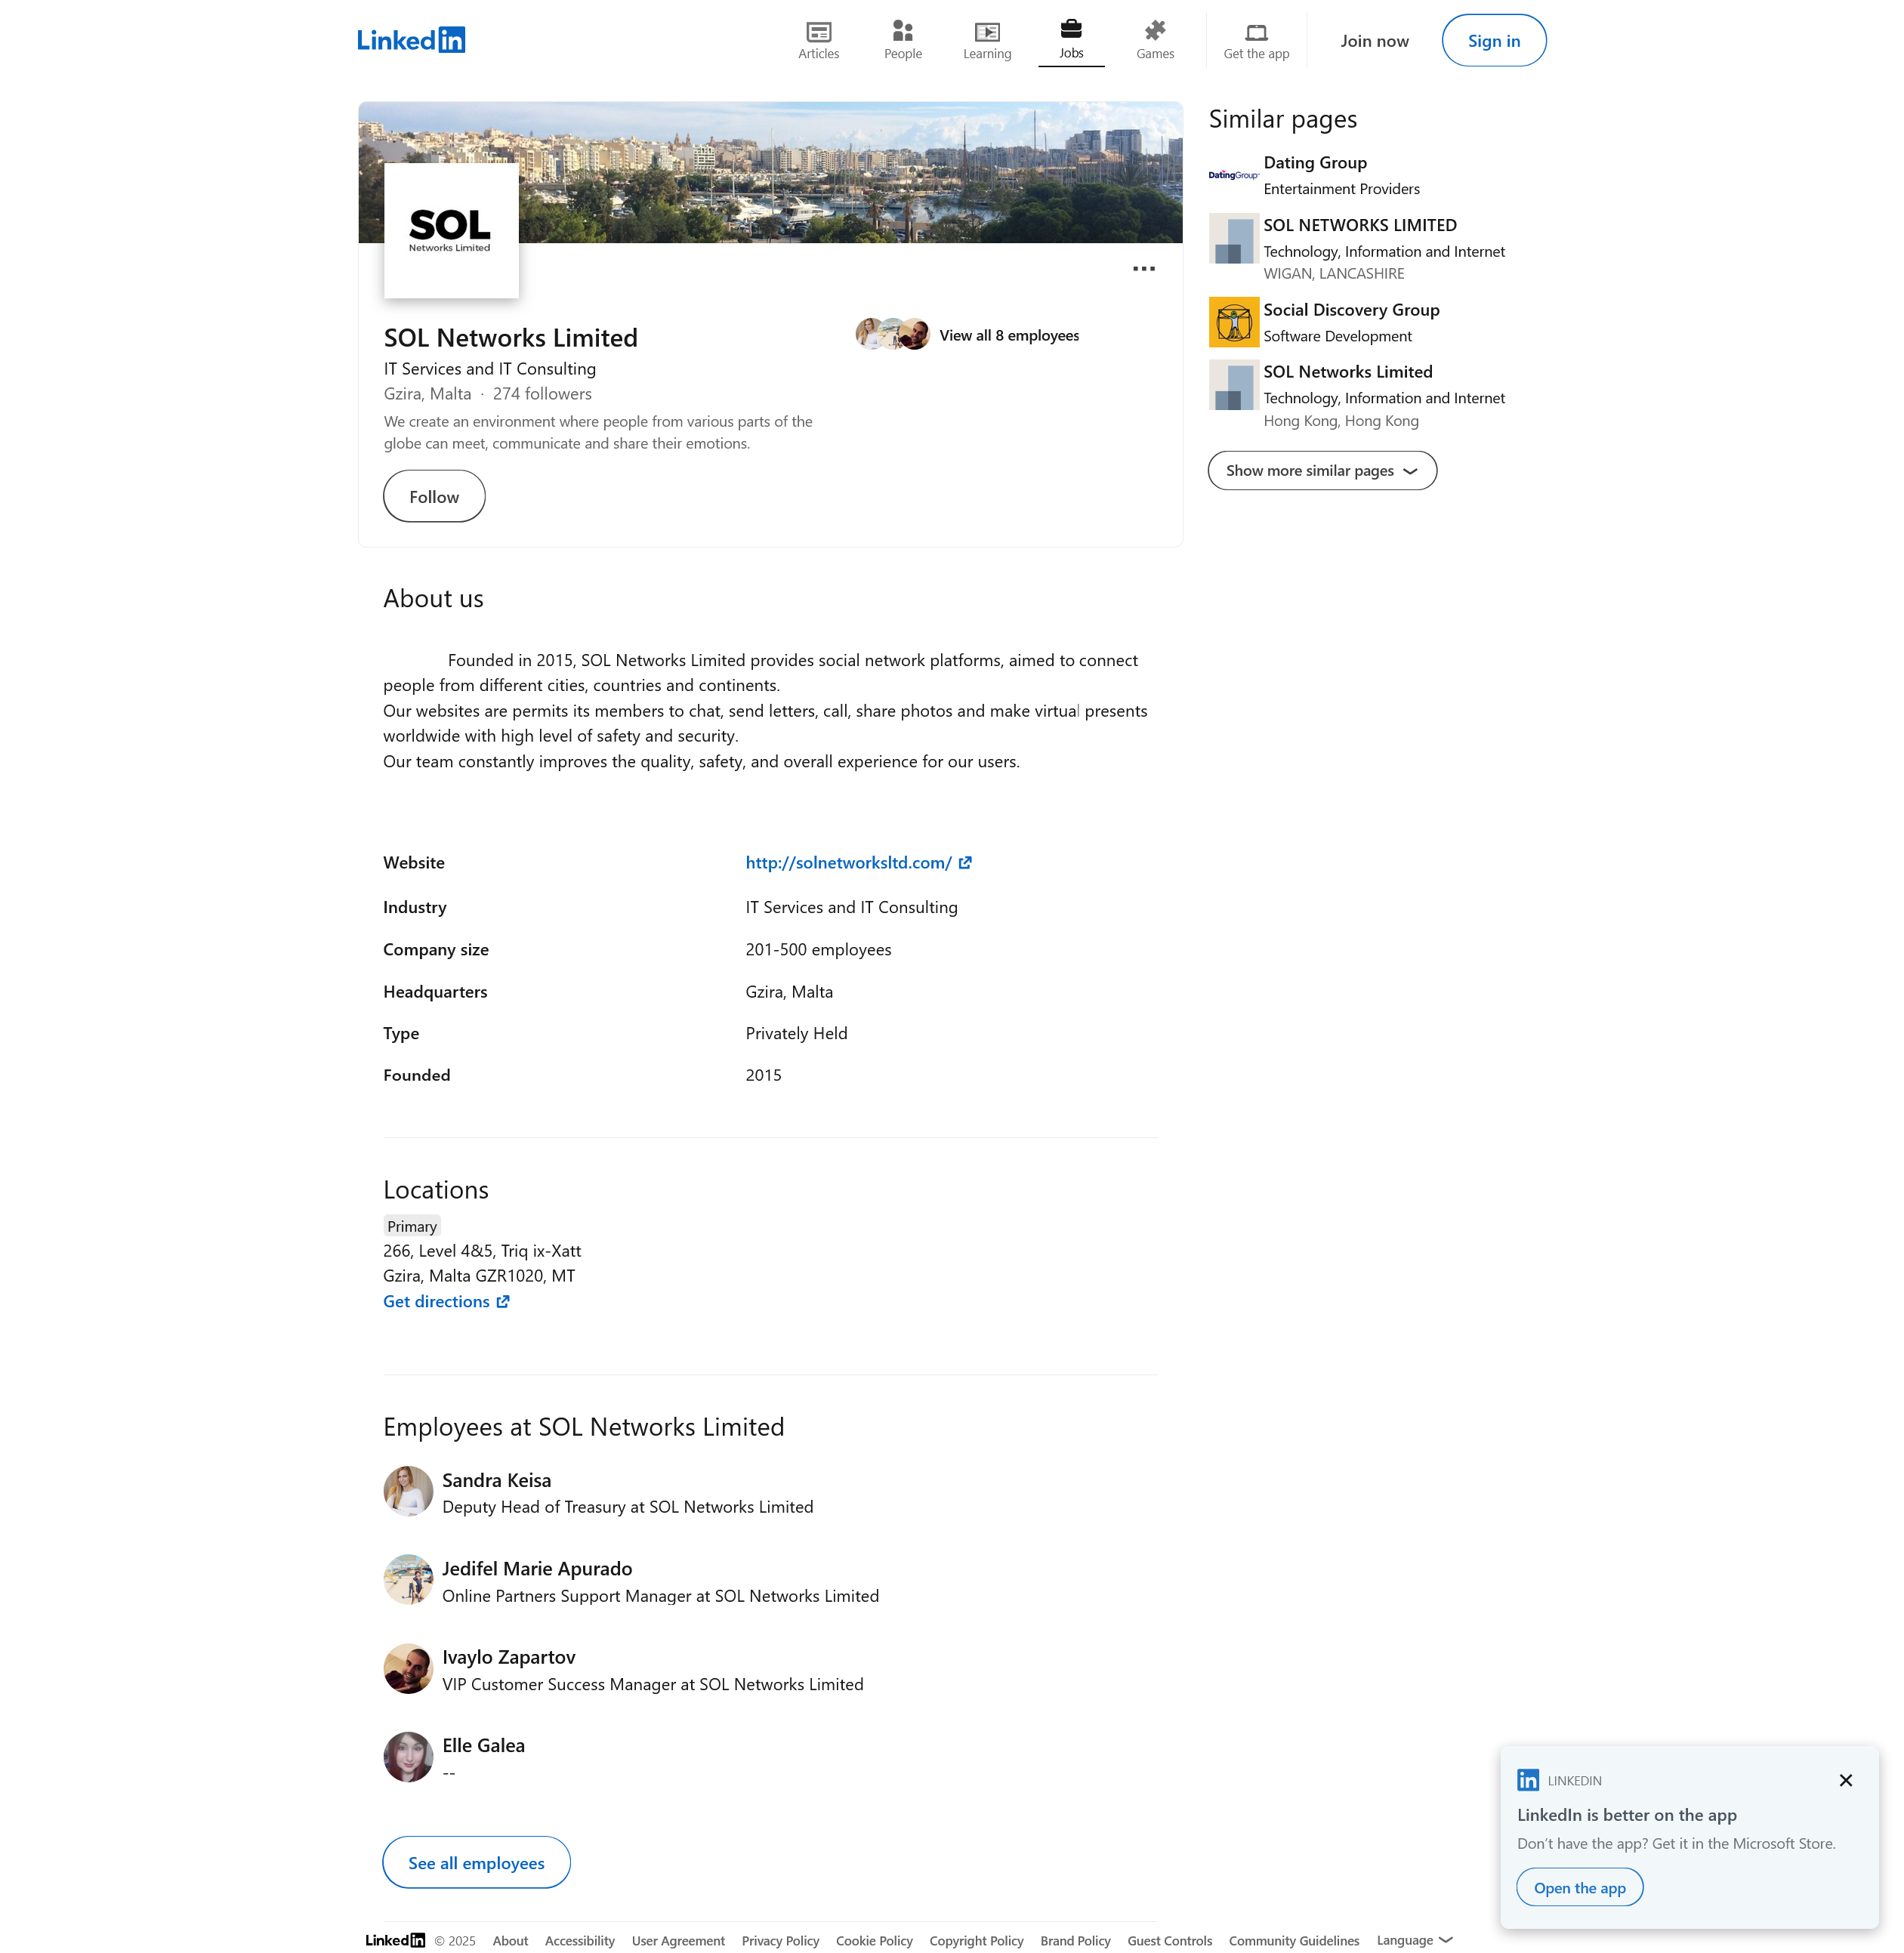This screenshot has height=1953, width=1904.
Task: Expand Show more similar pages
Action: click(x=1322, y=471)
